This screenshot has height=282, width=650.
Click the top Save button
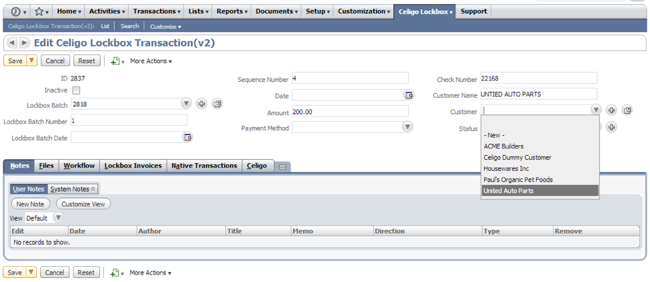pos(15,61)
